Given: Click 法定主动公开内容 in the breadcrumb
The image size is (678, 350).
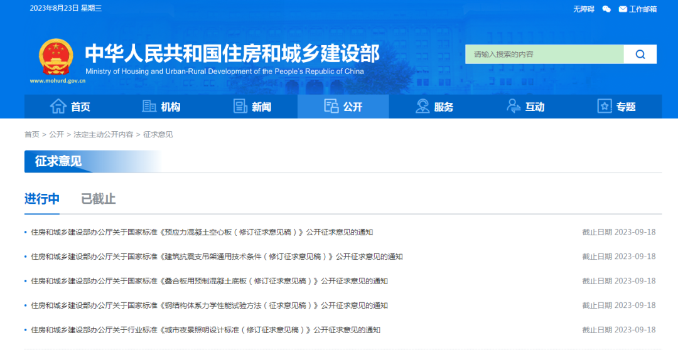Looking at the screenshot, I should 103,134.
